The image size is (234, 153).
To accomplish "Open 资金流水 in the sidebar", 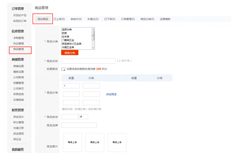I will coord(18,117).
